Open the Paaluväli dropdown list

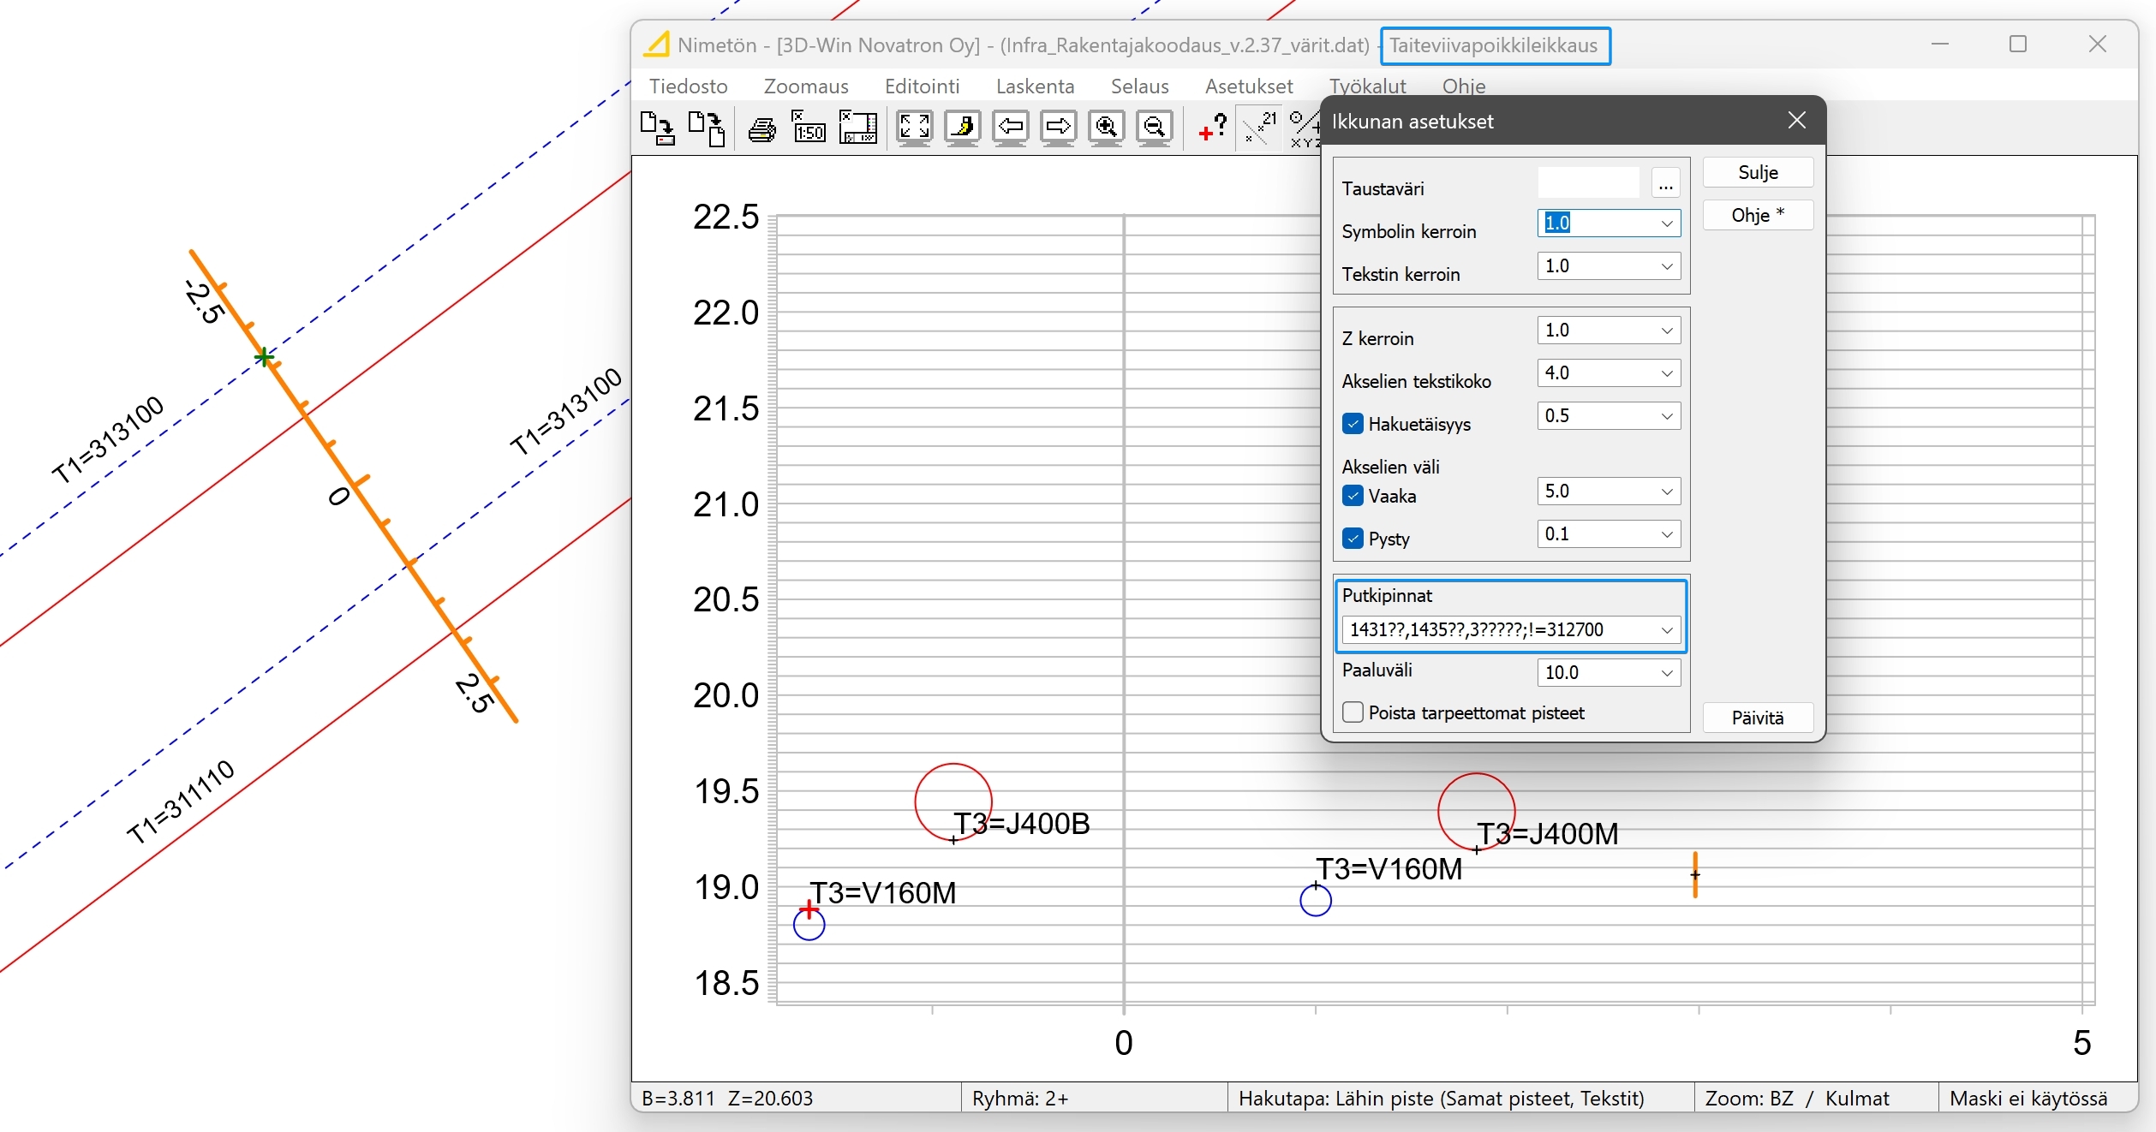point(1666,673)
